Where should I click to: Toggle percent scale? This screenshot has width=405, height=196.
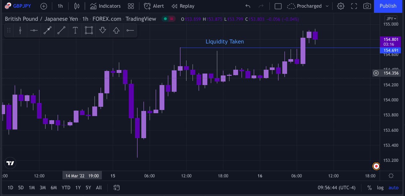(x=369, y=188)
